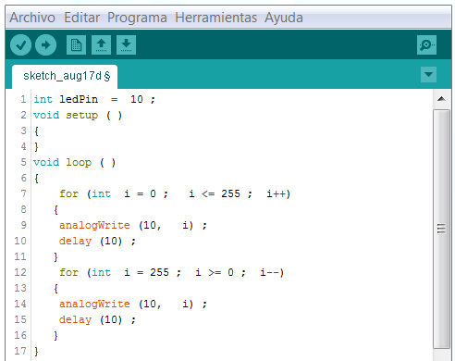Open the Ayuda menu
Image resolution: width=455 pixels, height=361 pixels.
pos(284,18)
